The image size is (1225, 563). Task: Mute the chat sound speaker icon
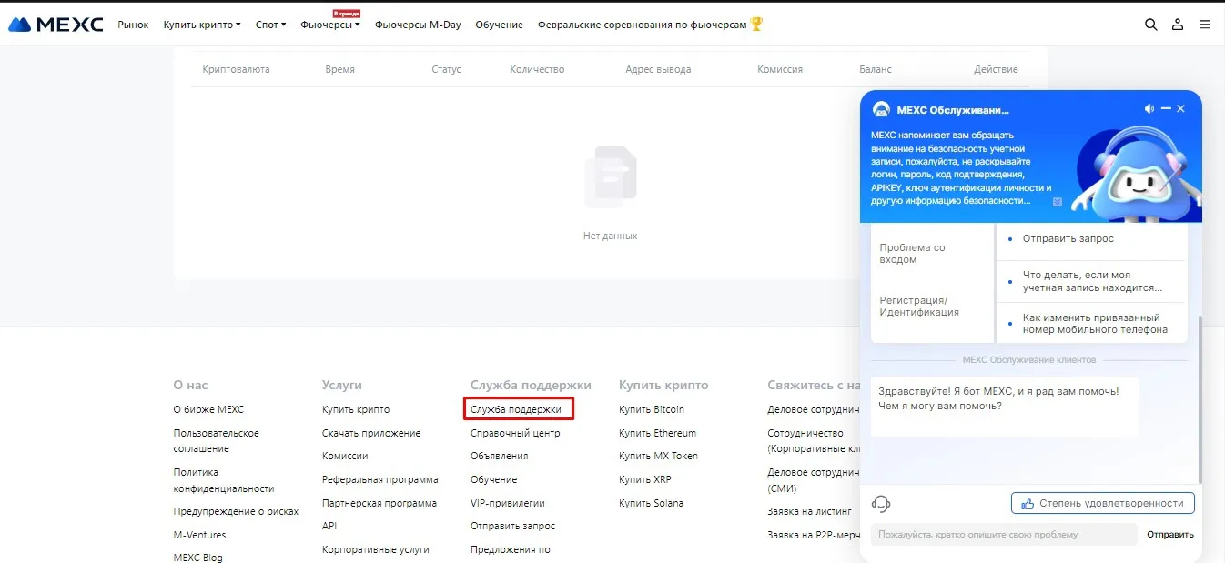1149,109
